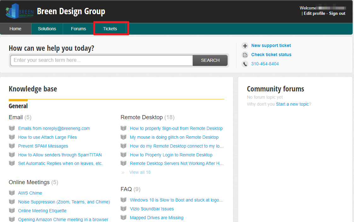The image size is (354, 222).
Task: Click book icon next to How to properly Sign-out
Action: coord(124,128)
